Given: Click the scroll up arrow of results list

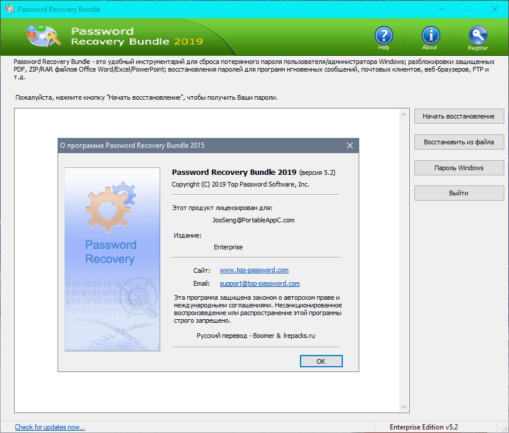Looking at the screenshot, I should 403,114.
